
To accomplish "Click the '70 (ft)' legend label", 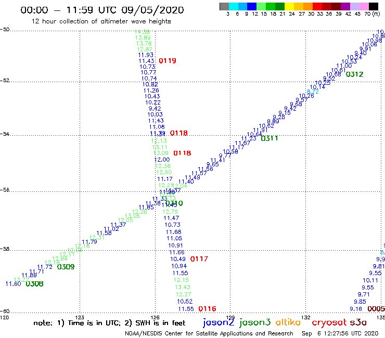I will point(372,14).
